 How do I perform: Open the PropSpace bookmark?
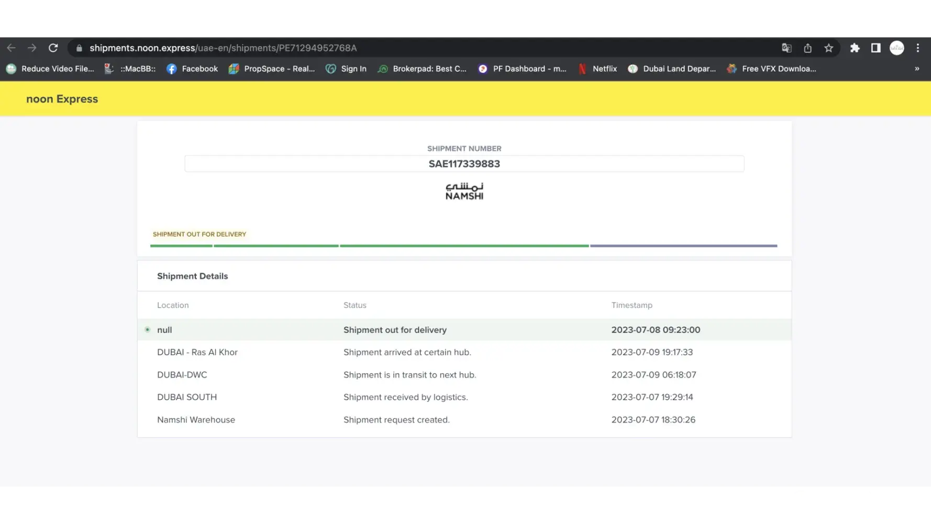coord(272,69)
